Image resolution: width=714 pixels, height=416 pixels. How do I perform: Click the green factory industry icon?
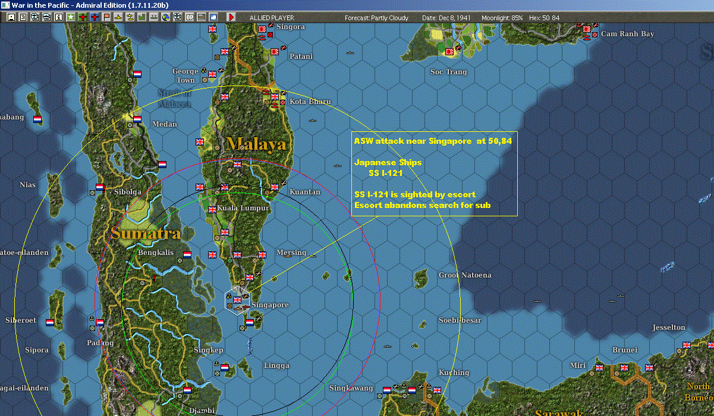[142, 17]
